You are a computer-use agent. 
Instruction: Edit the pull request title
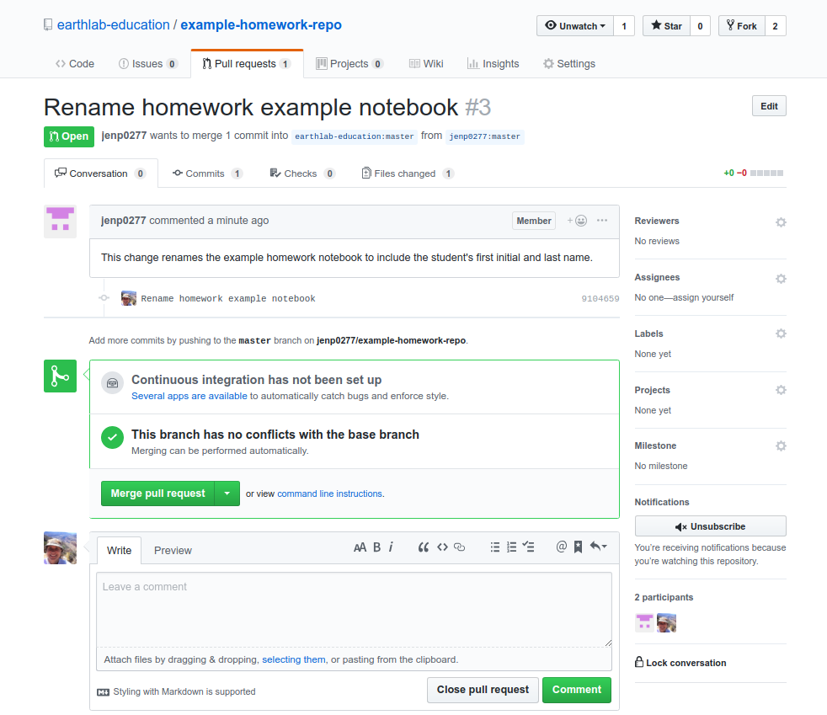click(769, 106)
